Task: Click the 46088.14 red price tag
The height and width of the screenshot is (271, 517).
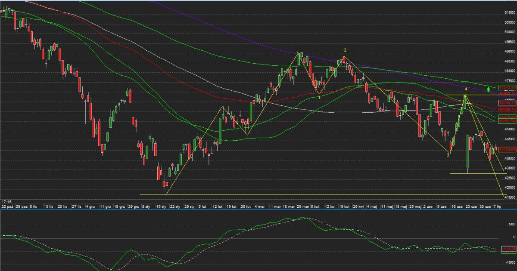Action: point(506,110)
